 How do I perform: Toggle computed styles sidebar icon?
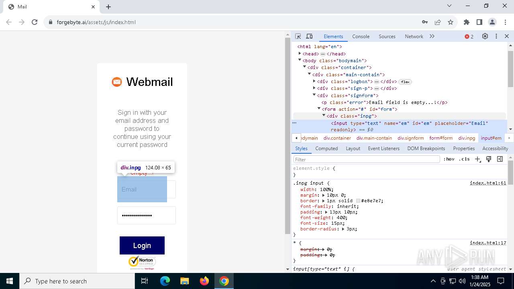coord(500,159)
